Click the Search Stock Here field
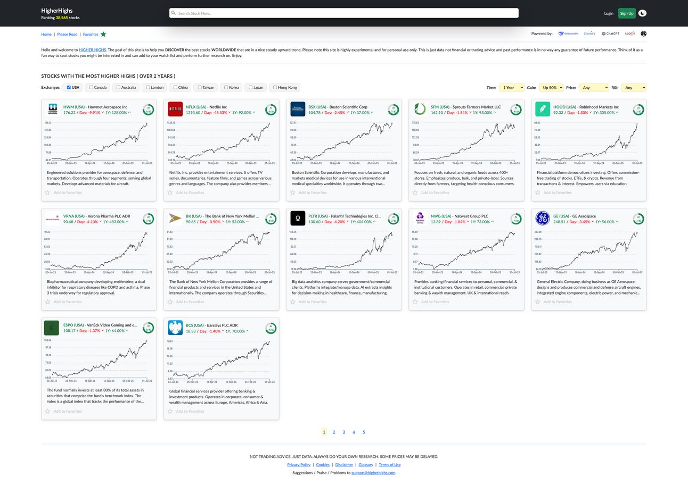 (344, 13)
